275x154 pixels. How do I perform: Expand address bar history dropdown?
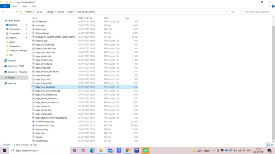tap(227, 12)
